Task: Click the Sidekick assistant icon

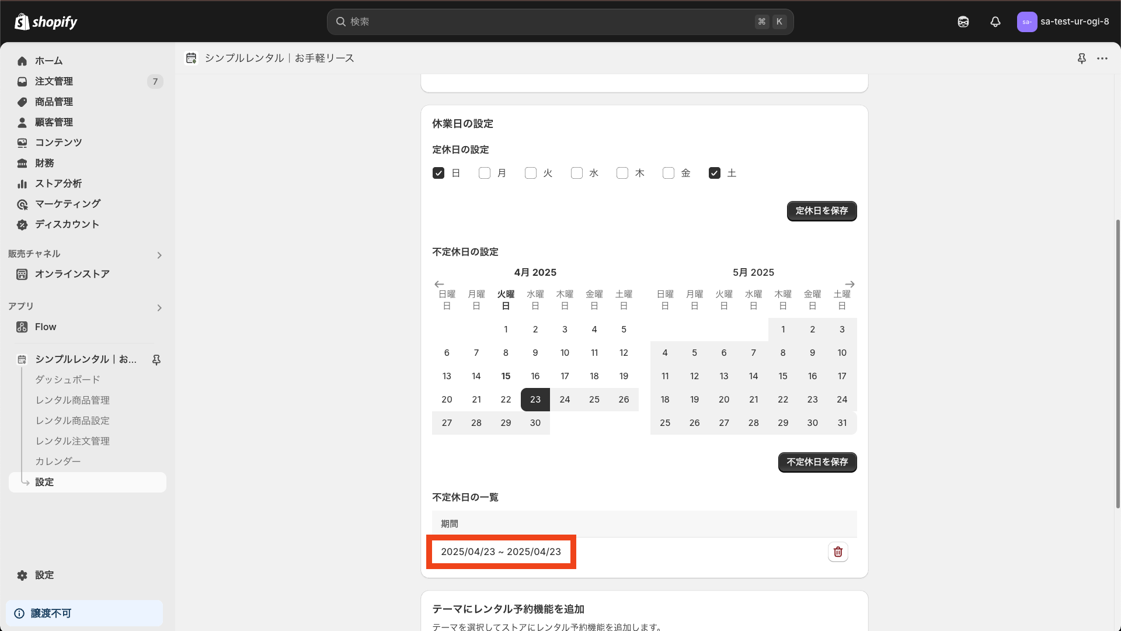Action: 963,22
